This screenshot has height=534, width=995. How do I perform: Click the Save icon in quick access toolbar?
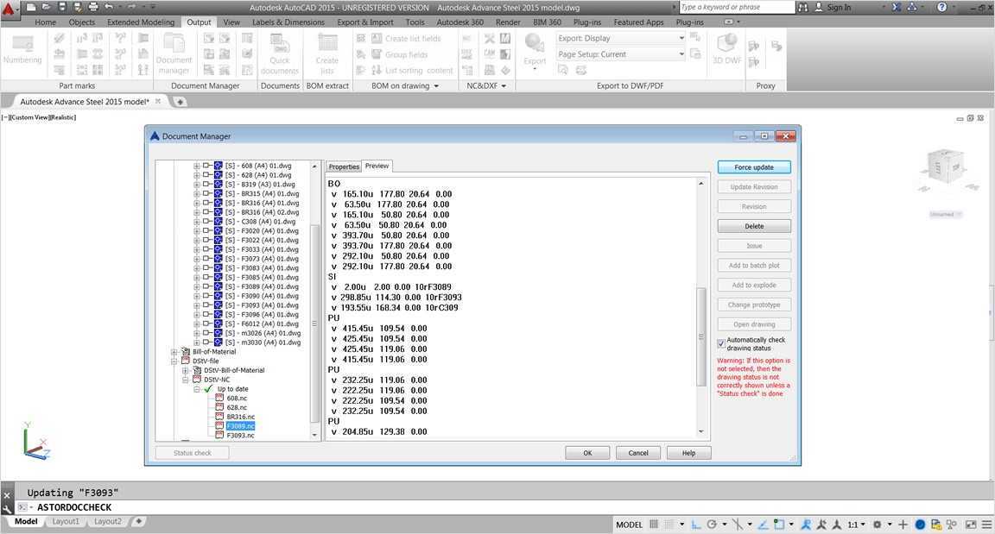coord(62,7)
